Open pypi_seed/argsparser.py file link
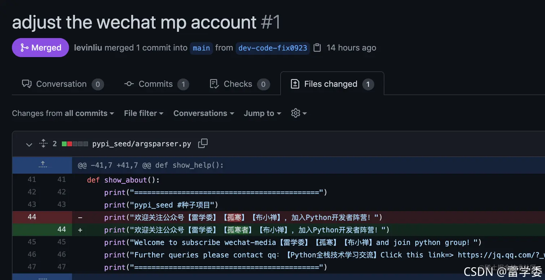Image resolution: width=545 pixels, height=280 pixels. pyautogui.click(x=142, y=144)
